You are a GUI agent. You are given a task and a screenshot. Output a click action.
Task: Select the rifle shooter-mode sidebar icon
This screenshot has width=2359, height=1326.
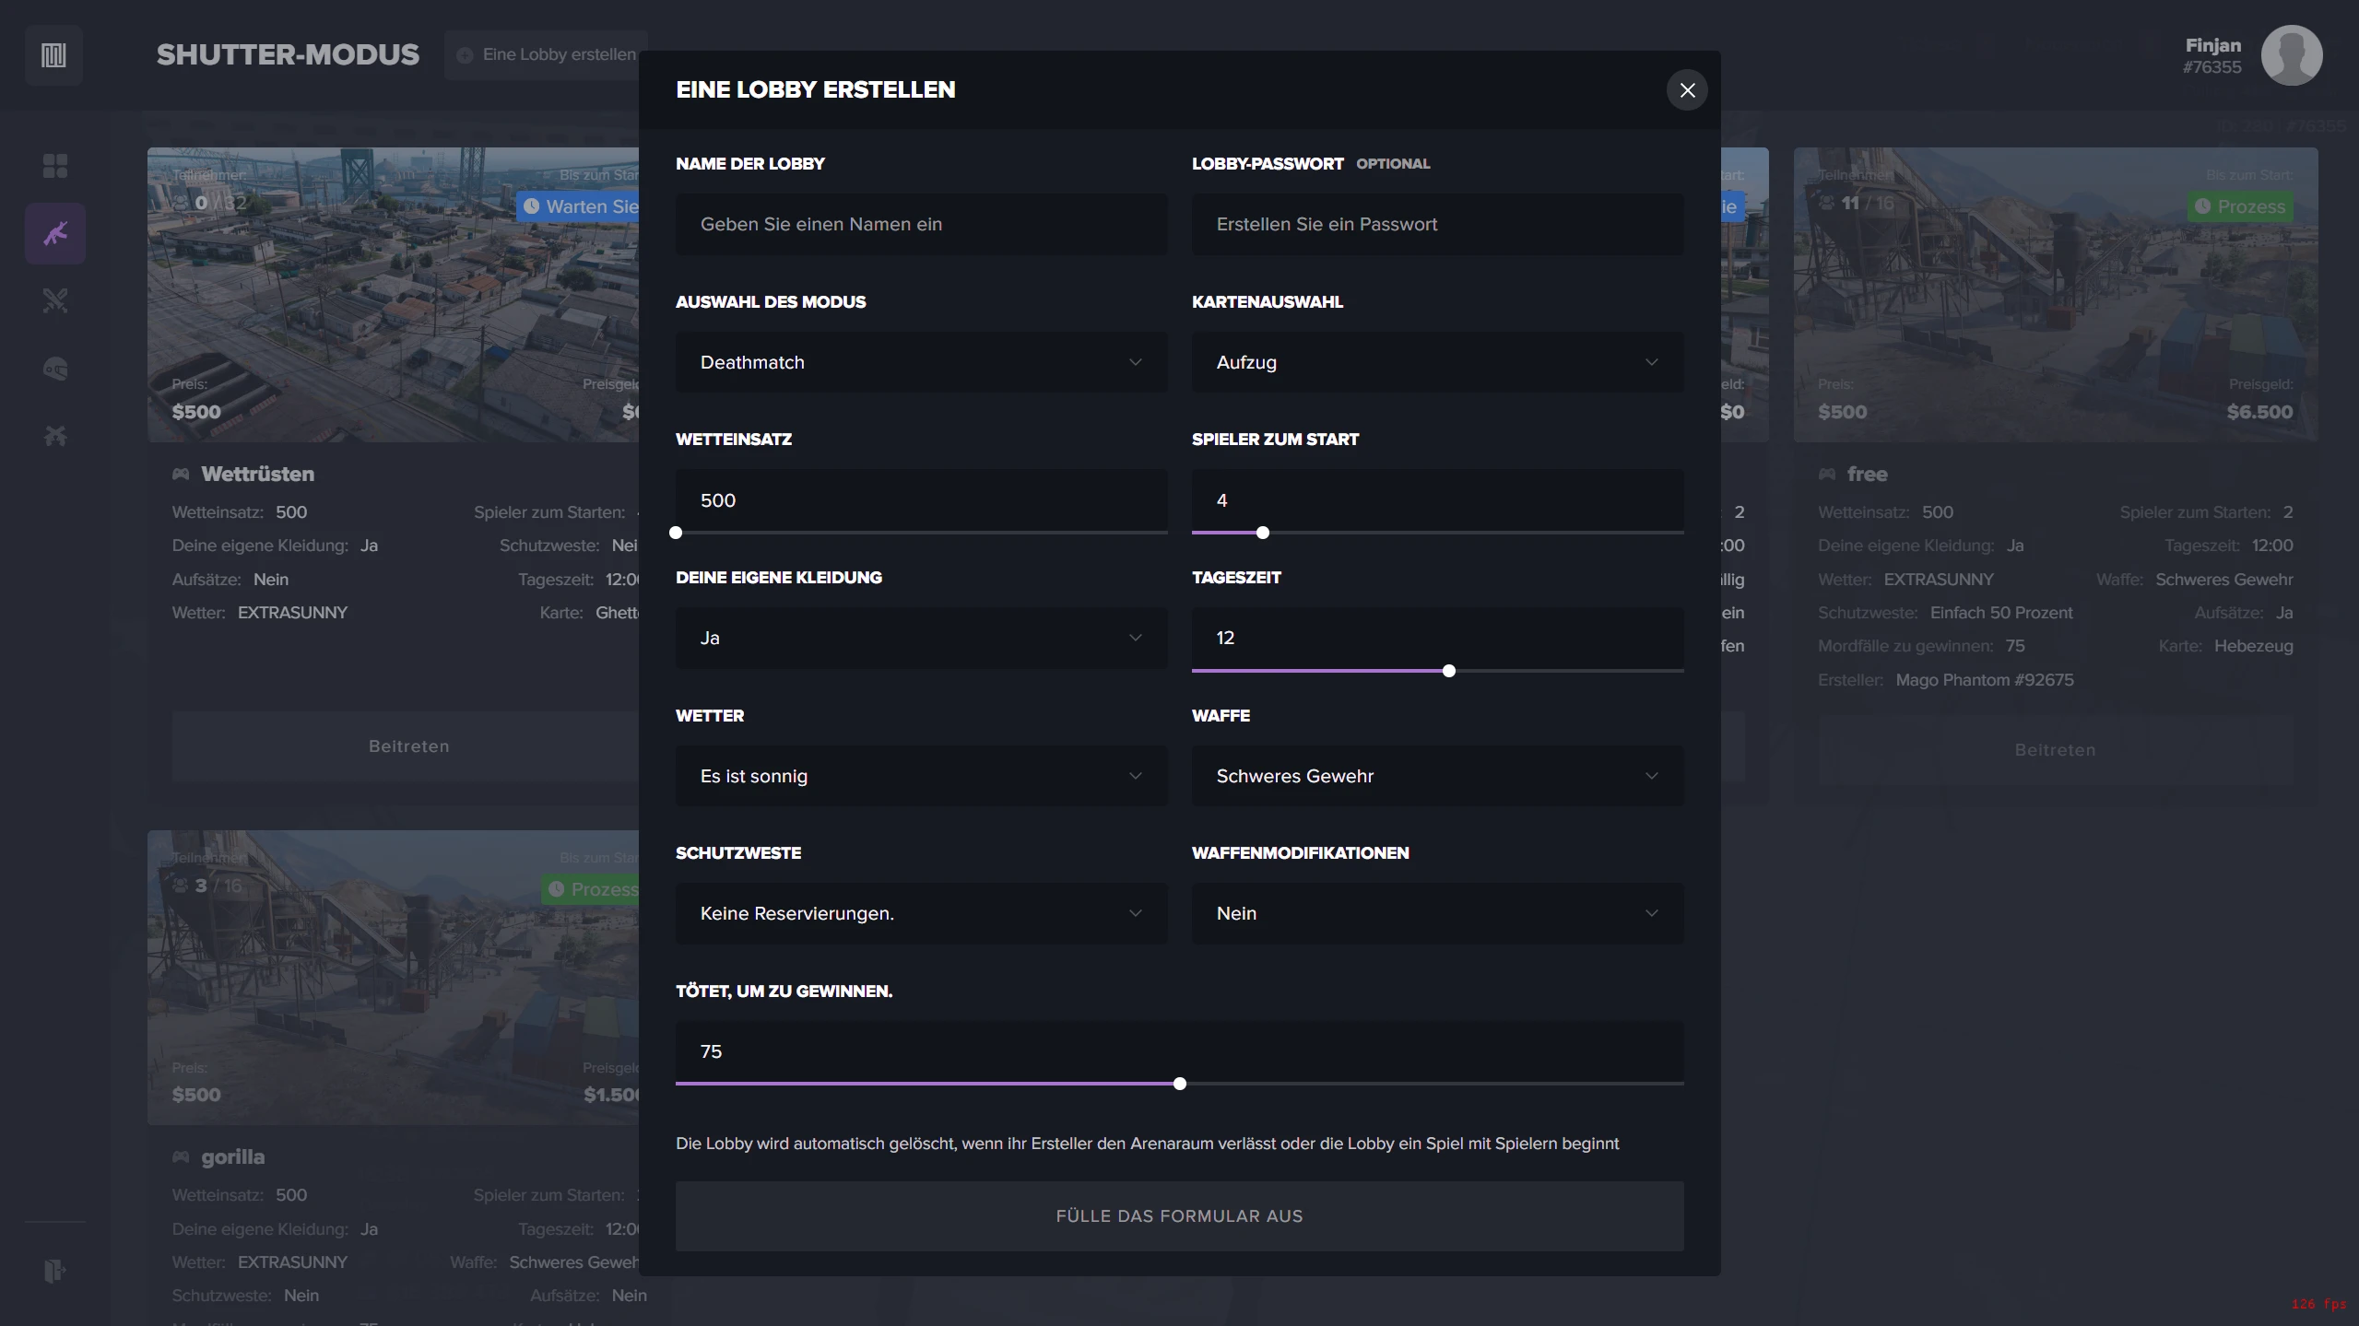point(55,234)
